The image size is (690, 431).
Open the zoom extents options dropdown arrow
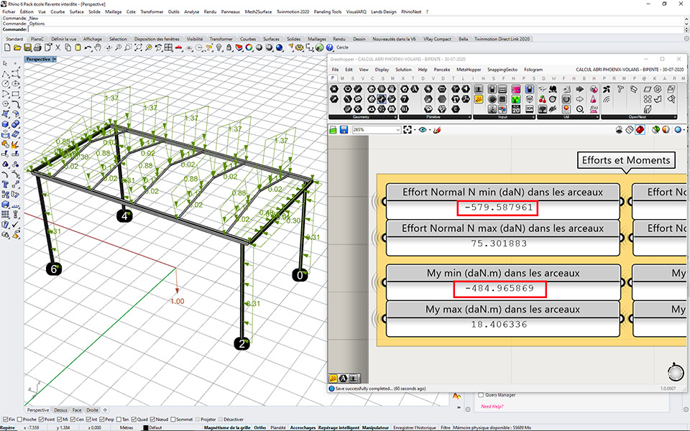(415, 130)
